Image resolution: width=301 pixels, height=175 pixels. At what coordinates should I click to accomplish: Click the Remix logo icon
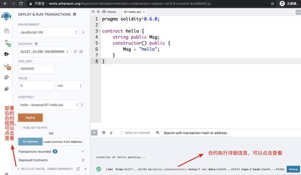coord(6,16)
